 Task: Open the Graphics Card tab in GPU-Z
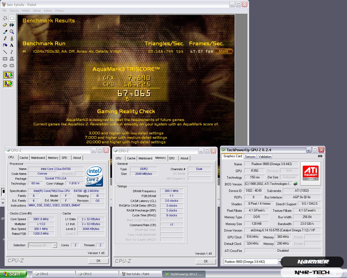pos(233,156)
